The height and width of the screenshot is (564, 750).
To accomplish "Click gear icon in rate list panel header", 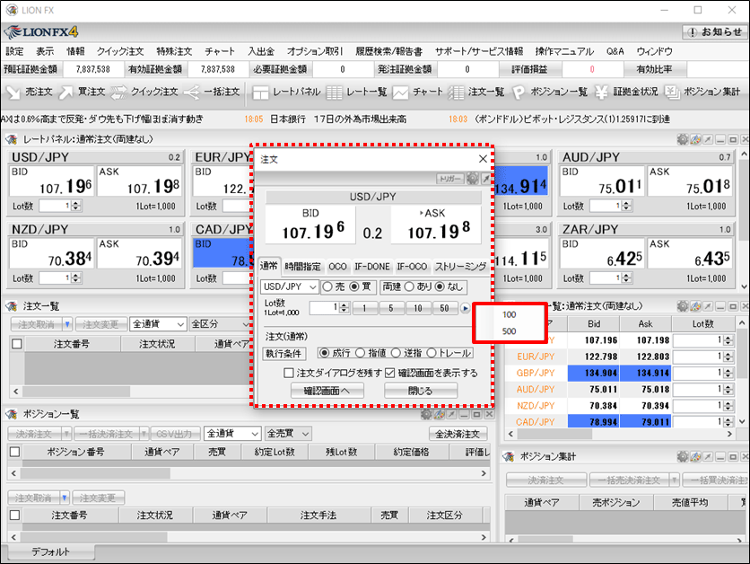I will pyautogui.click(x=683, y=306).
